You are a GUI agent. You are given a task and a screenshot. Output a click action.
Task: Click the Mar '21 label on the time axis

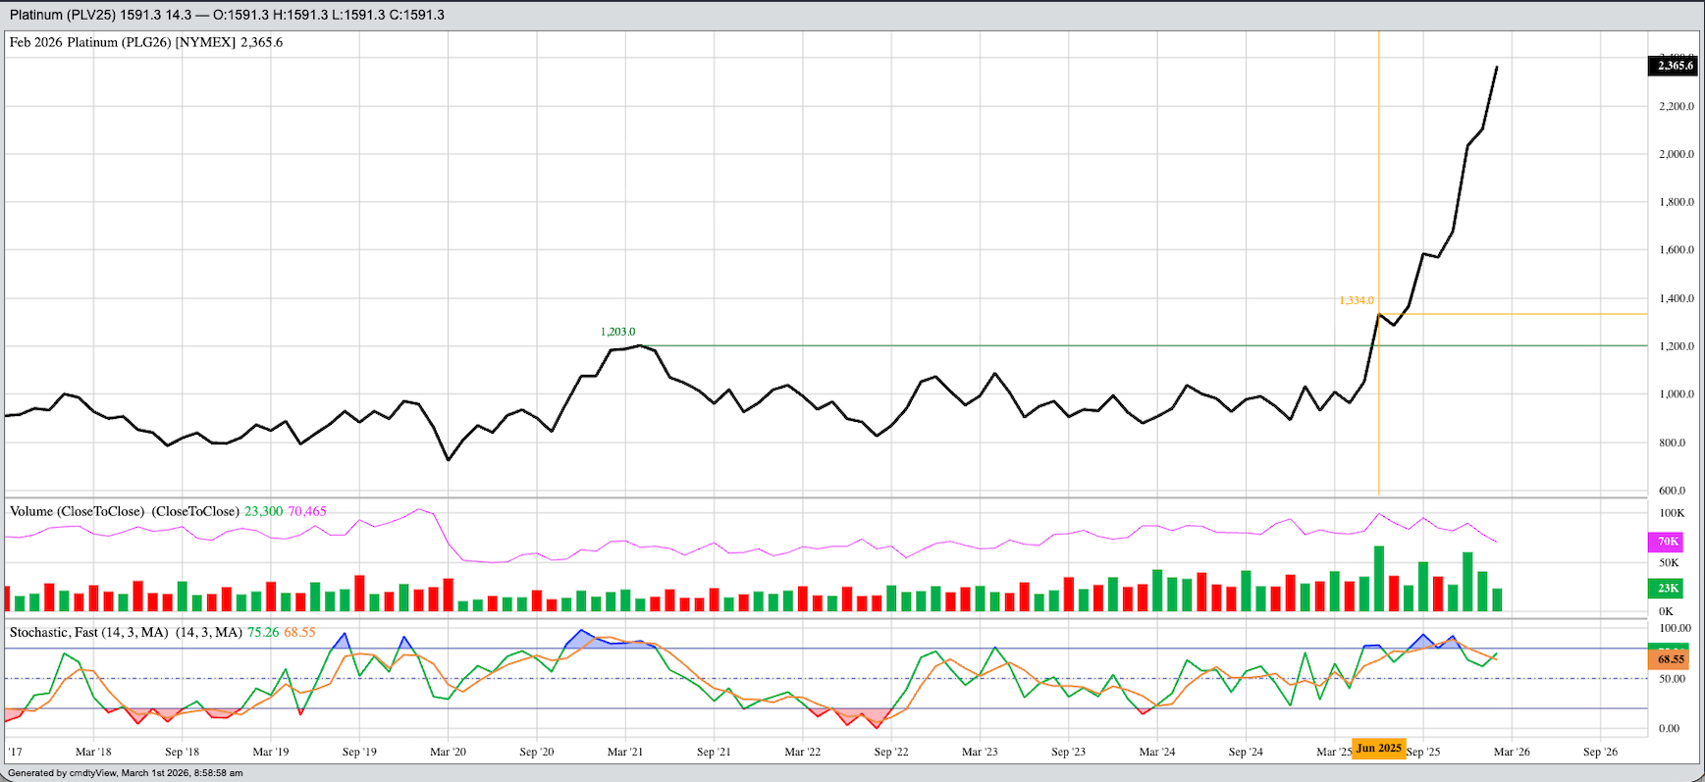pyautogui.click(x=625, y=752)
